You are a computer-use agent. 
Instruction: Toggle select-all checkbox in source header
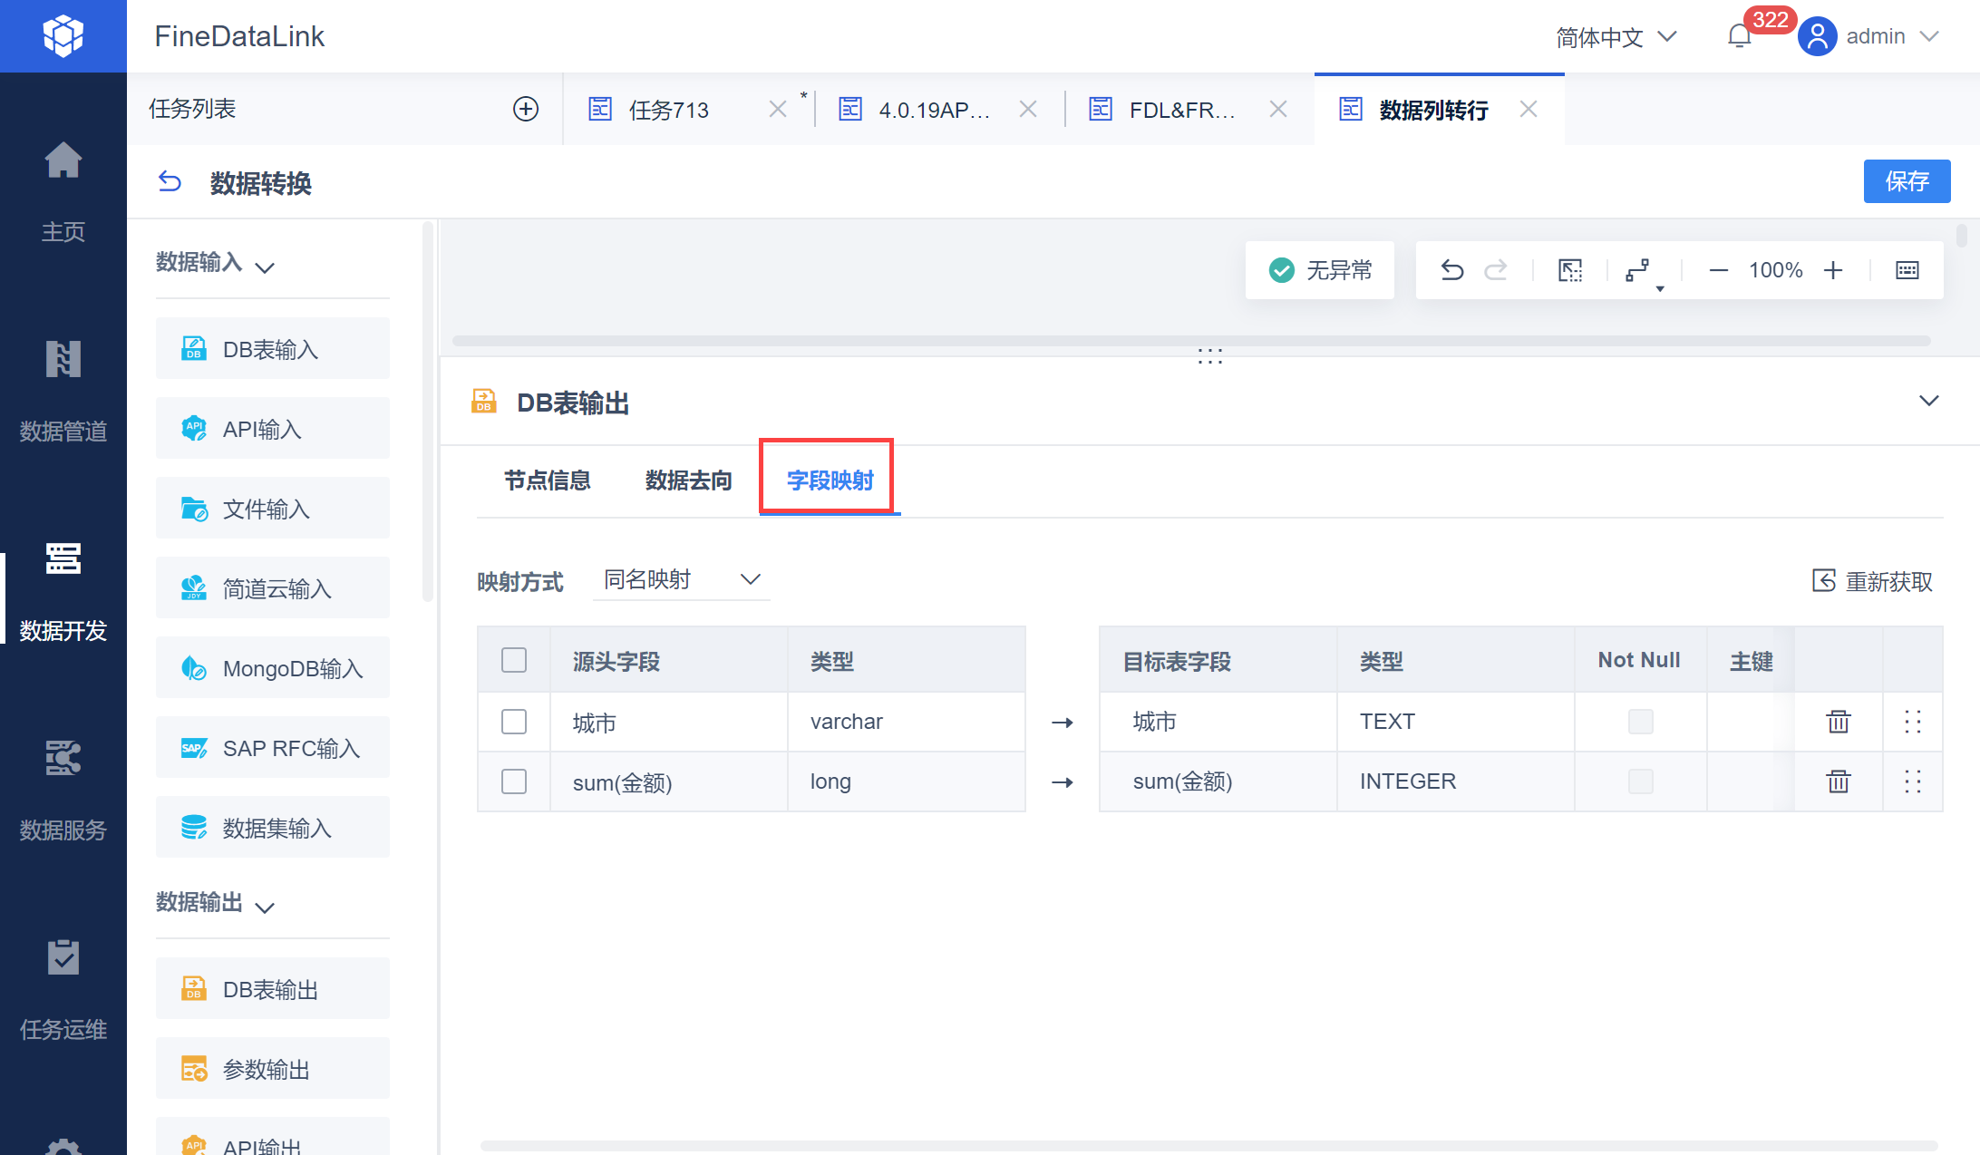[x=514, y=660]
